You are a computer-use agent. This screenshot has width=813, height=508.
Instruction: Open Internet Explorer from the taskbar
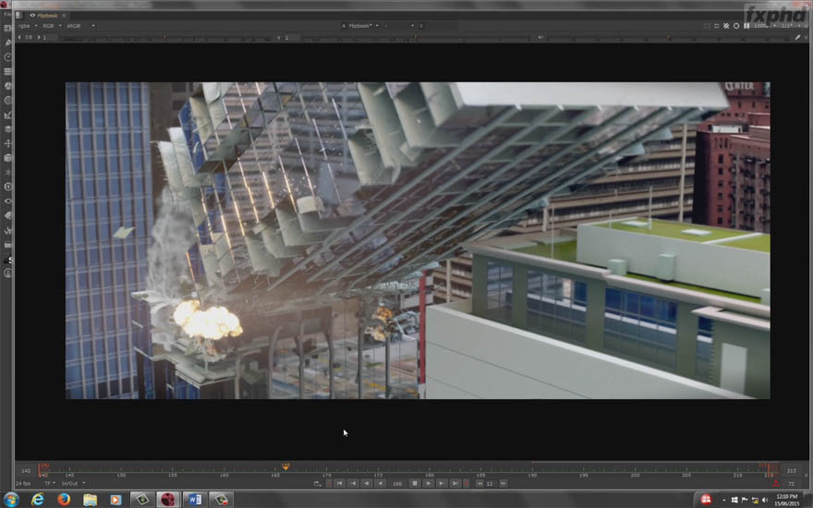37,500
